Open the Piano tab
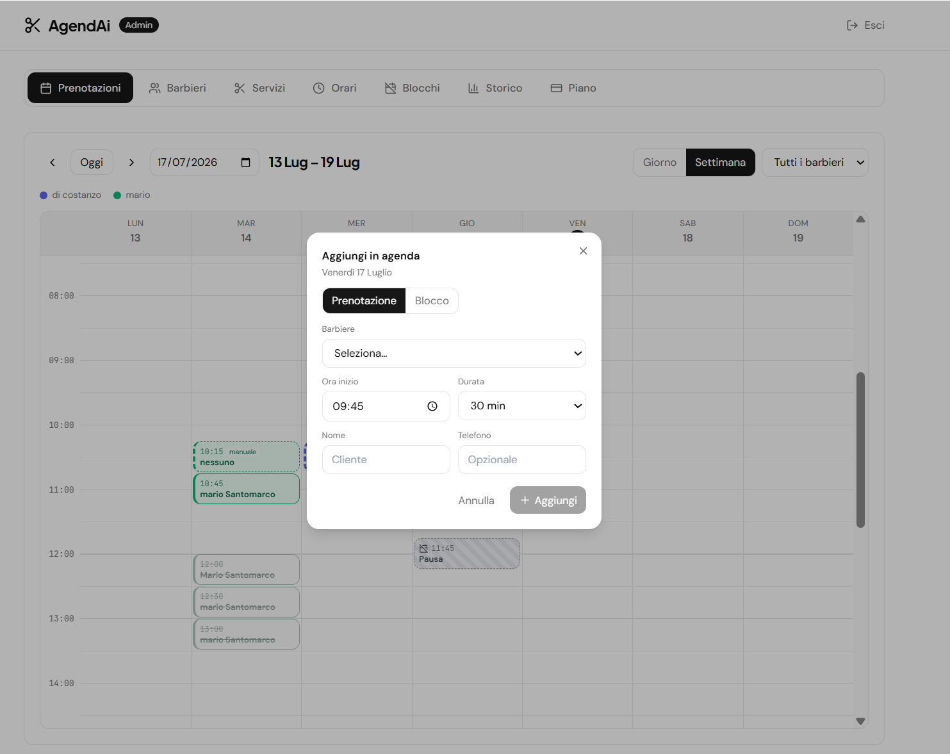The image size is (950, 754). (x=573, y=88)
